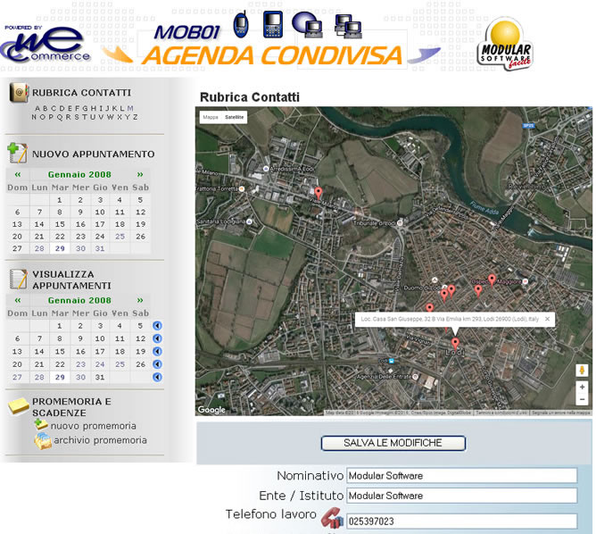Click the Promemoria e Scadenze sticky note icon
The width and height of the screenshot is (596, 534).
tap(18, 406)
